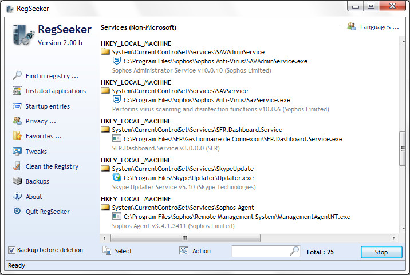Select the SAVAdminService.exe file path
Image resolution: width=410 pixels, height=275 pixels.
(x=215, y=61)
